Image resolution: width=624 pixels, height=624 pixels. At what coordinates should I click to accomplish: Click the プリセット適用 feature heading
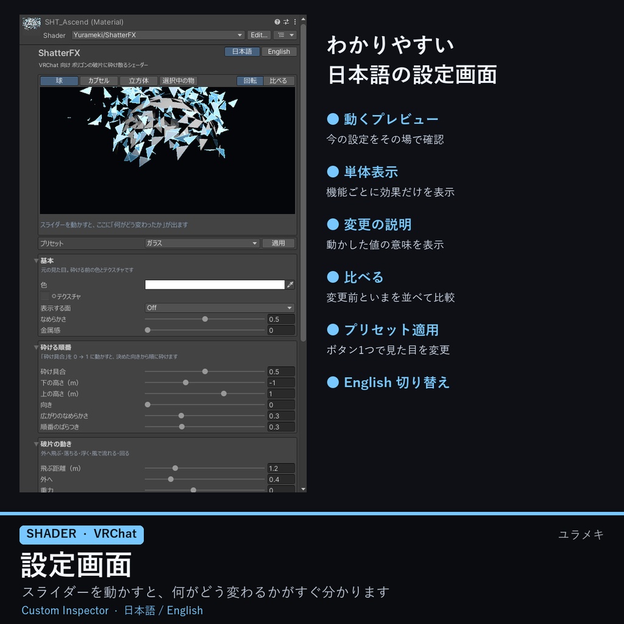[391, 330]
